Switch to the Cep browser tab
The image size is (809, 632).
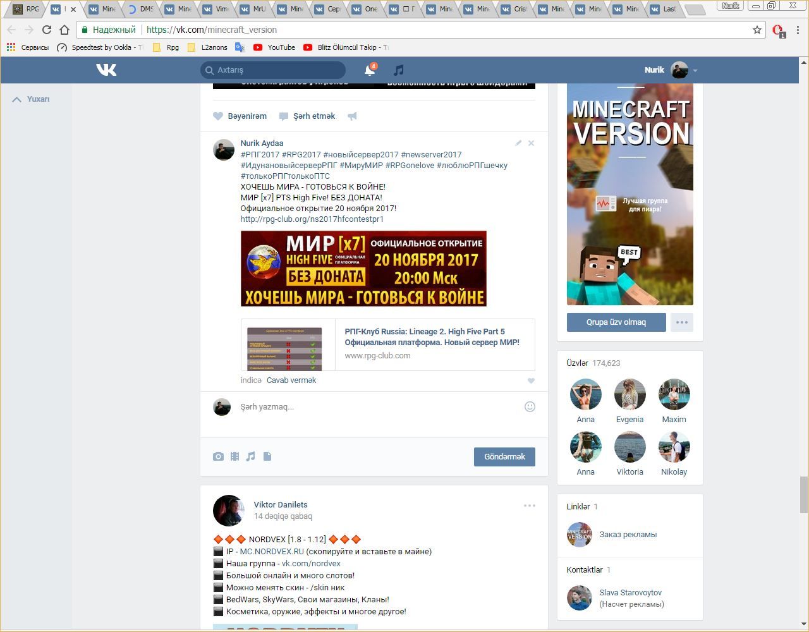pyautogui.click(x=328, y=9)
